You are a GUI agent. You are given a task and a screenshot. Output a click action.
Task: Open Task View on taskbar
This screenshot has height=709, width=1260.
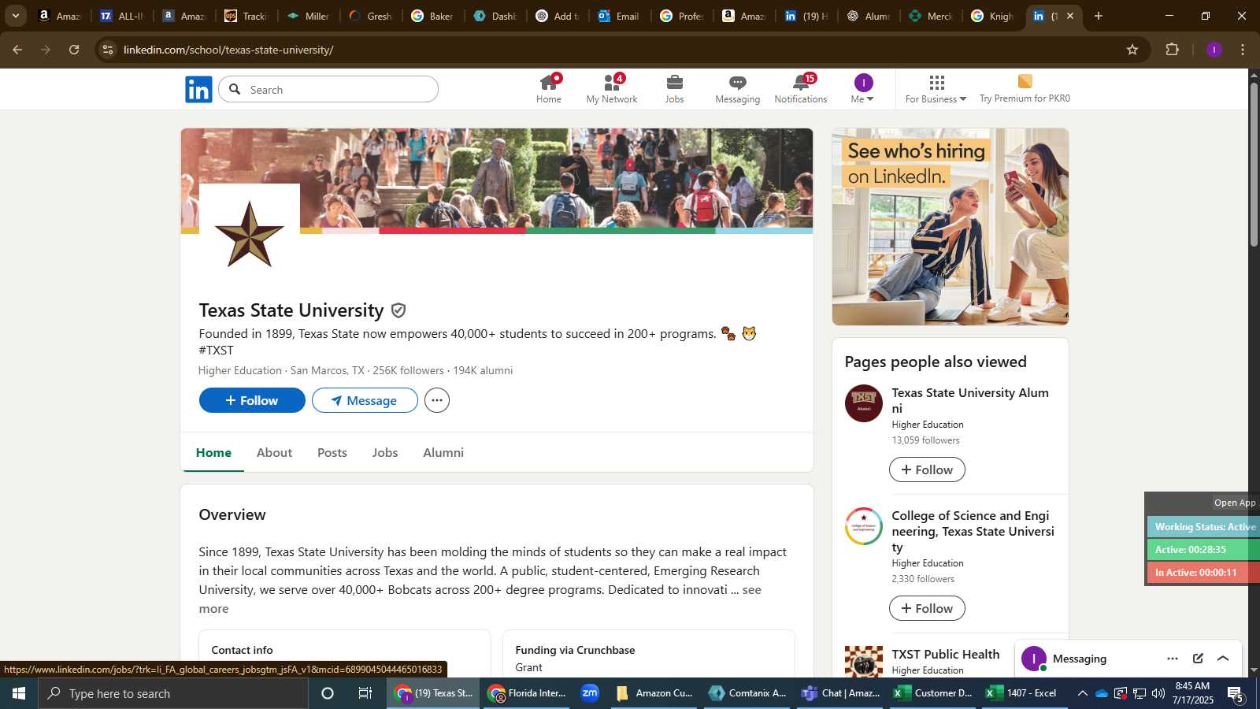point(365,693)
